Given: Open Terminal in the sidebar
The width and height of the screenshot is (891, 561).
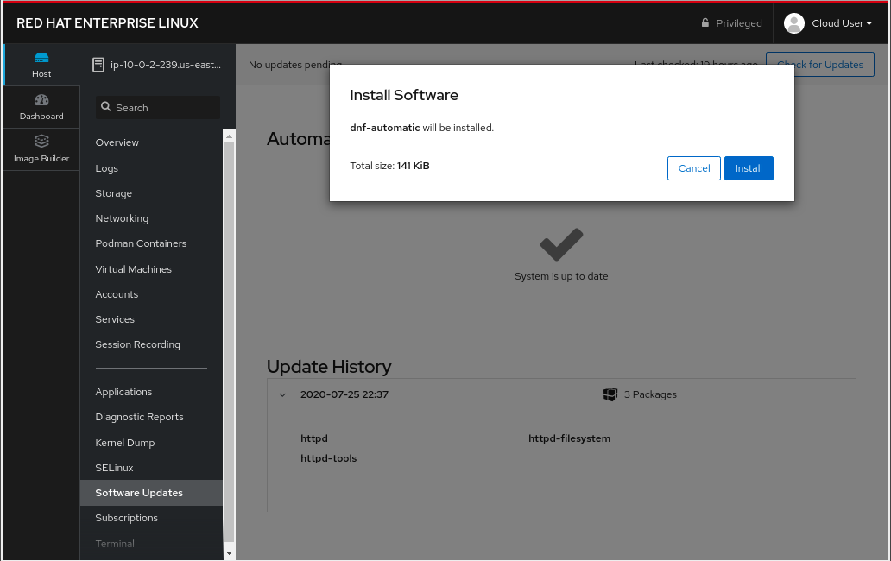Looking at the screenshot, I should pyautogui.click(x=115, y=544).
